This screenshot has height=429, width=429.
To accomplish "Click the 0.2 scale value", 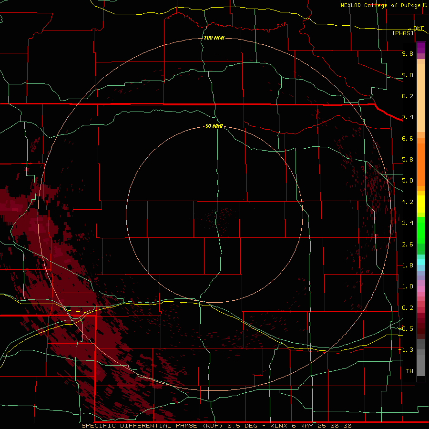I will coord(408,308).
